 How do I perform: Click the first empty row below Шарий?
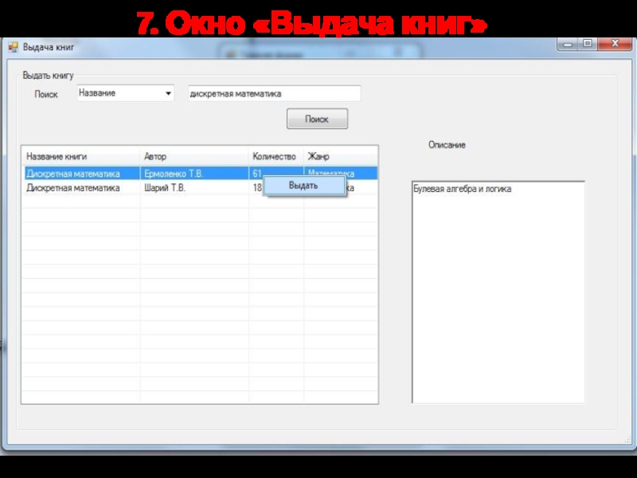[199, 202]
